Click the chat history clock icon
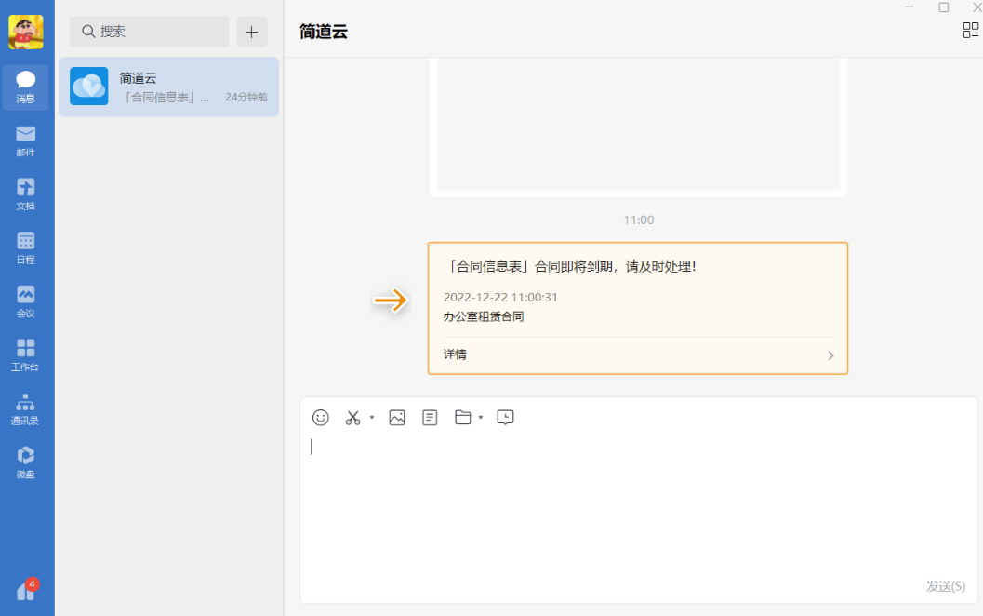This screenshot has height=616, width=983. 505,418
